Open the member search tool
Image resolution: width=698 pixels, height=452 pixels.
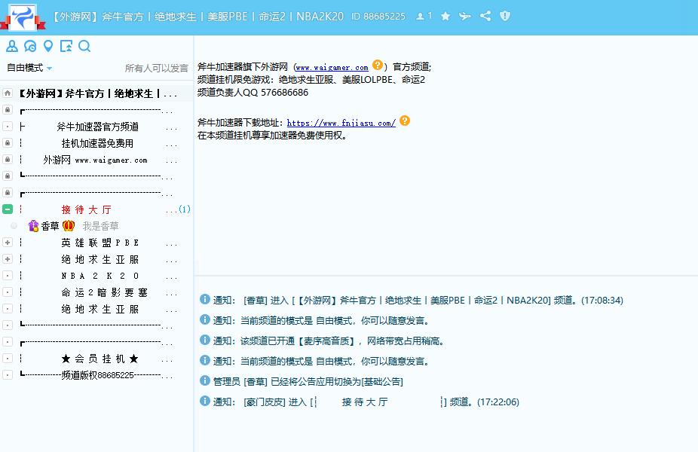pos(12,46)
